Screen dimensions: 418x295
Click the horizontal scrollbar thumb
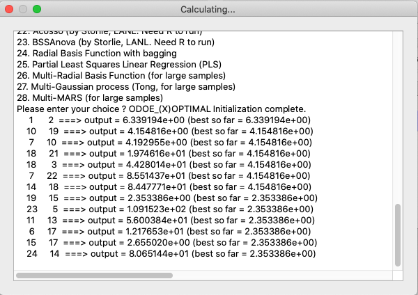94,276
